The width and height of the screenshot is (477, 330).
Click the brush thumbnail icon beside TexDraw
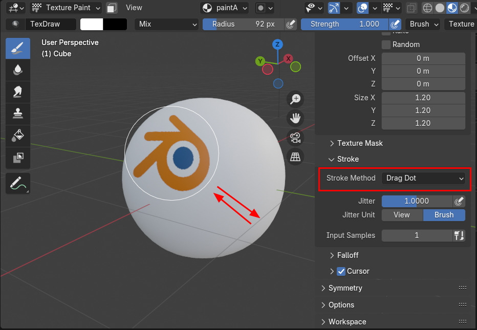(x=15, y=24)
